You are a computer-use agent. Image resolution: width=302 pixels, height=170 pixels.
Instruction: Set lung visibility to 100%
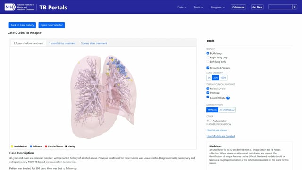pyautogui.click(x=223, y=78)
